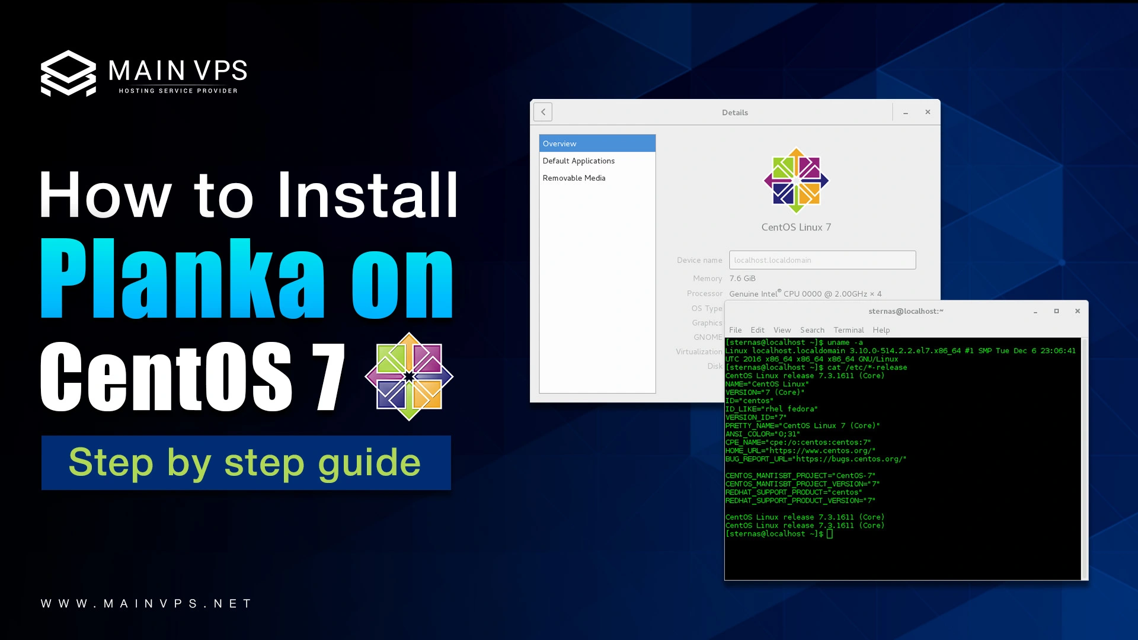Image resolution: width=1138 pixels, height=640 pixels.
Task: Click the sternas@localhost terminal title bar
Action: (906, 311)
